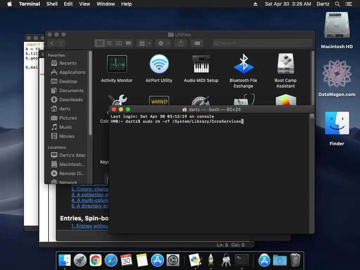Select Applications in Finder sidebar
This screenshot has width=360, height=270.
pyautogui.click(x=68, y=72)
